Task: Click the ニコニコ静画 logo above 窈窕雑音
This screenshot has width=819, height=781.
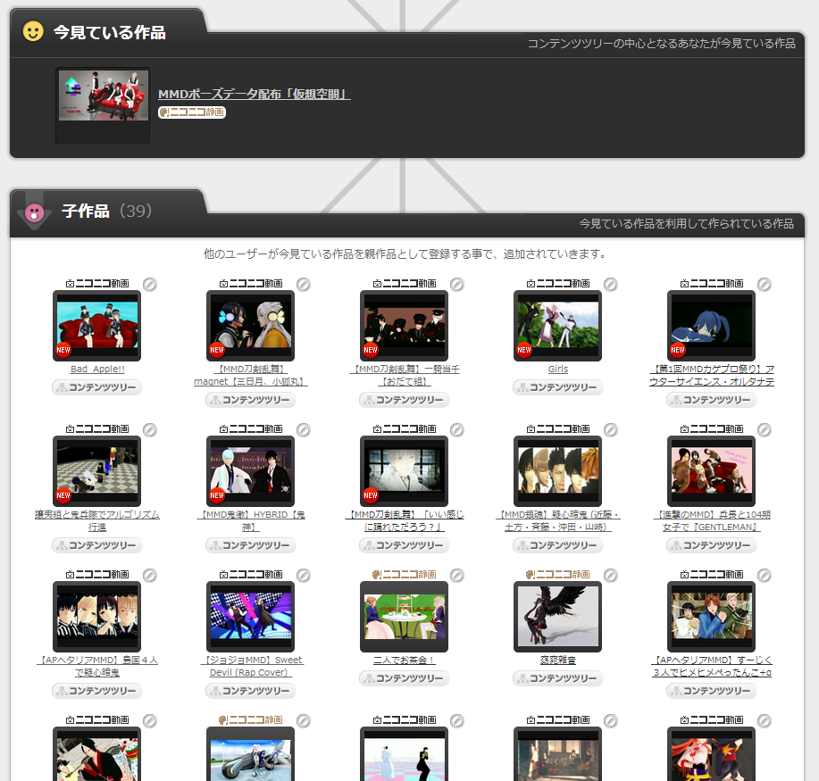Action: (558, 575)
